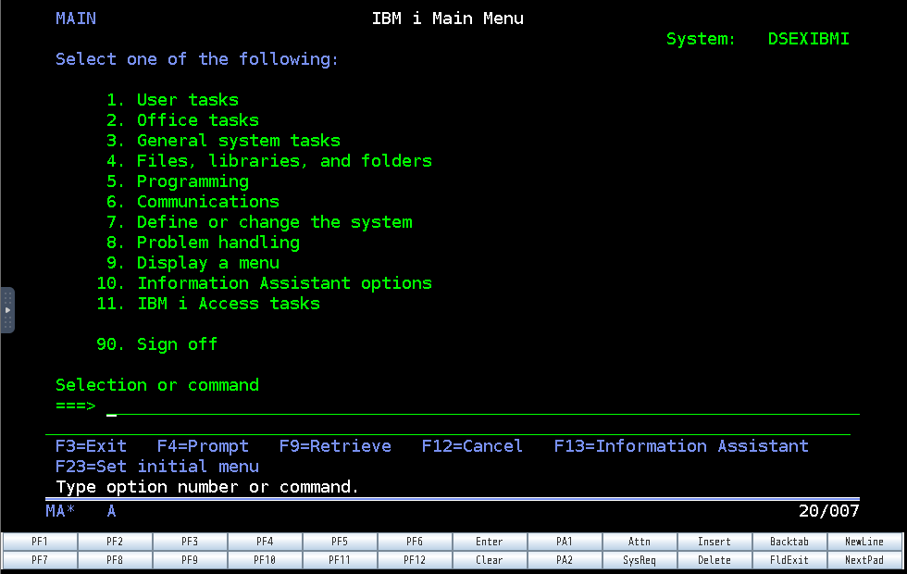Select option 4 Files, libraries, and folders
907x574 pixels.
[x=269, y=161]
